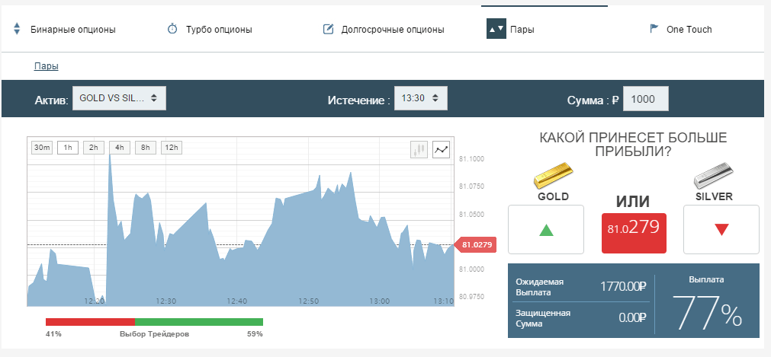Viewport: 771px width, 357px height.
Task: Set chart range to 1h
Action: [x=68, y=148]
